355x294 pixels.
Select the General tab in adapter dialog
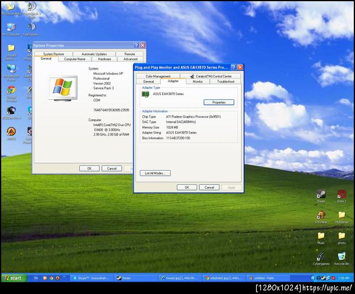click(149, 81)
